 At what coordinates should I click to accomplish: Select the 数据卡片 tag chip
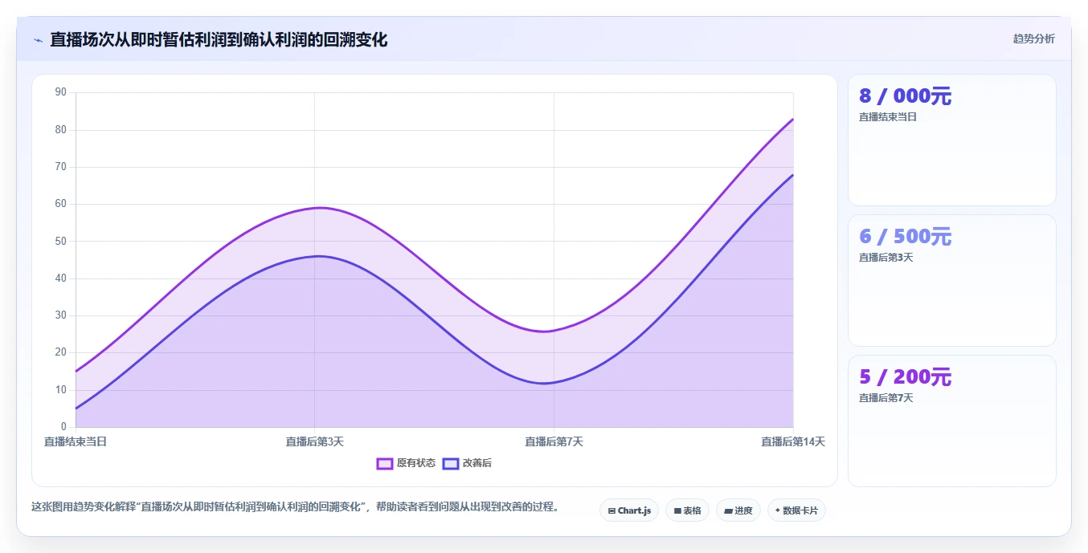click(x=796, y=510)
